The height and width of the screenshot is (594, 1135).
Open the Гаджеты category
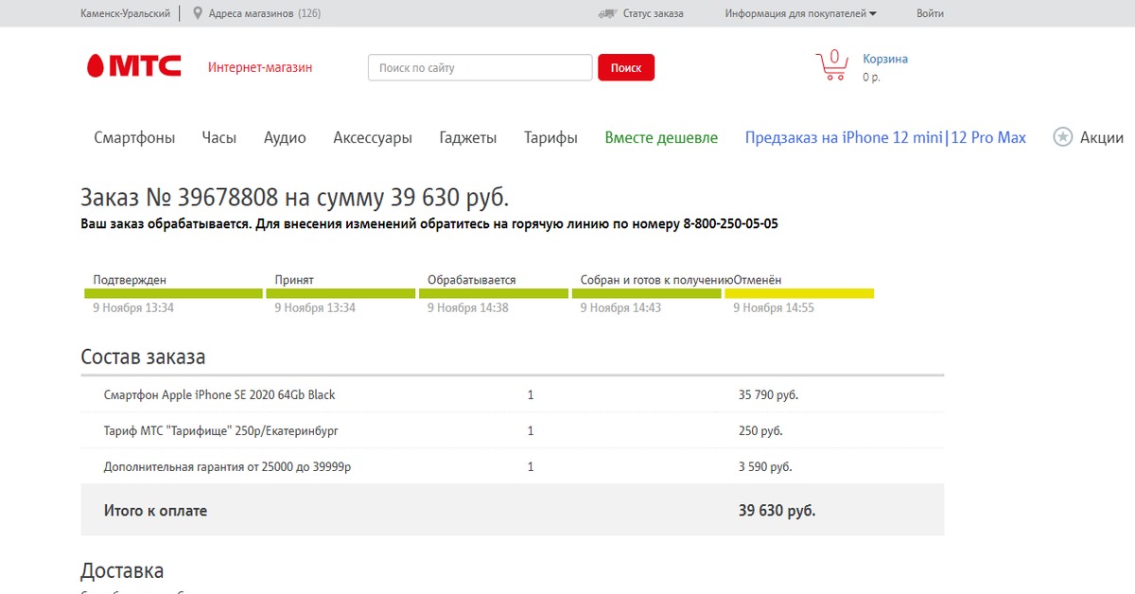point(467,138)
